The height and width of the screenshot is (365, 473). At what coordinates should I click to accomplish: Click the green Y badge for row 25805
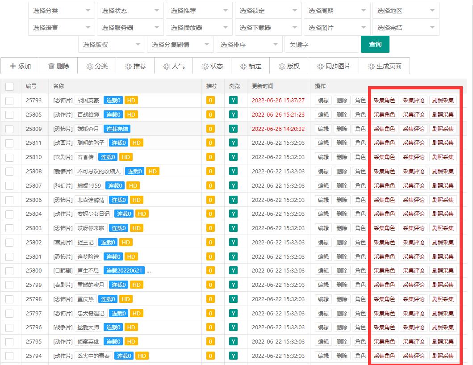tap(233, 115)
